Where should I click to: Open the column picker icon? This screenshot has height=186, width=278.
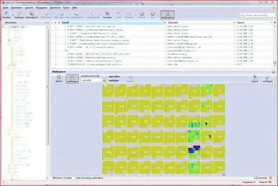(x=275, y=23)
